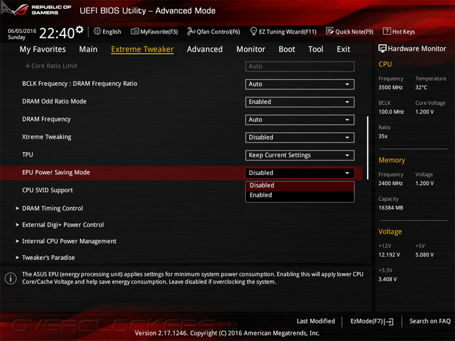Select the TPU setting label

coord(28,155)
